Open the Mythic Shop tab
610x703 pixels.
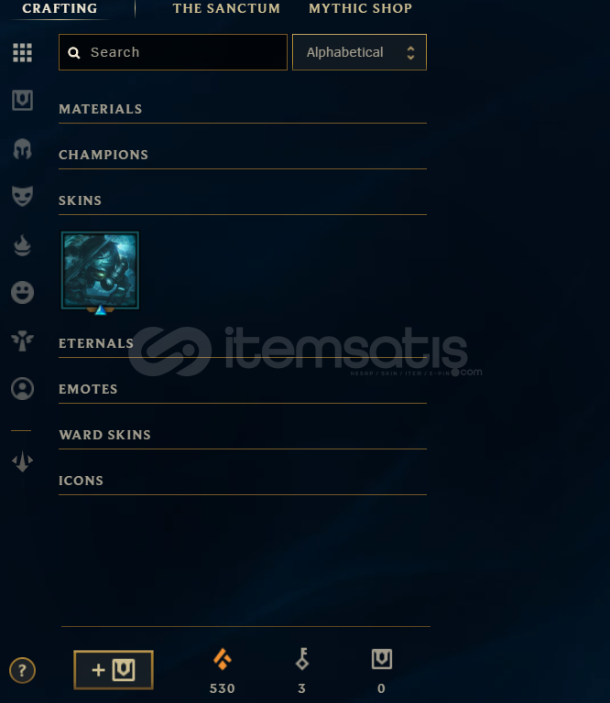click(361, 8)
